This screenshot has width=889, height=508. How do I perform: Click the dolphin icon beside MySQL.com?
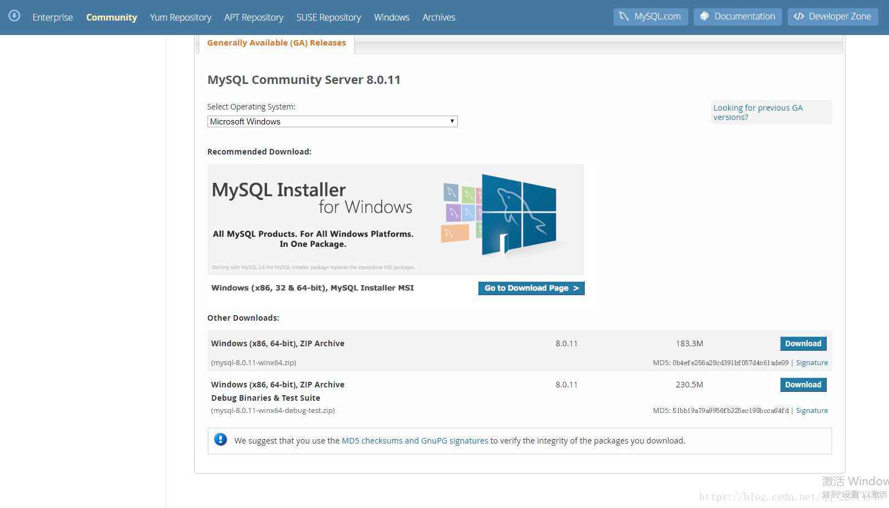click(x=624, y=17)
